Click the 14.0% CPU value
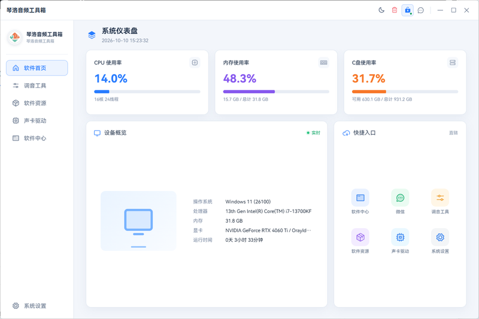 [111, 78]
